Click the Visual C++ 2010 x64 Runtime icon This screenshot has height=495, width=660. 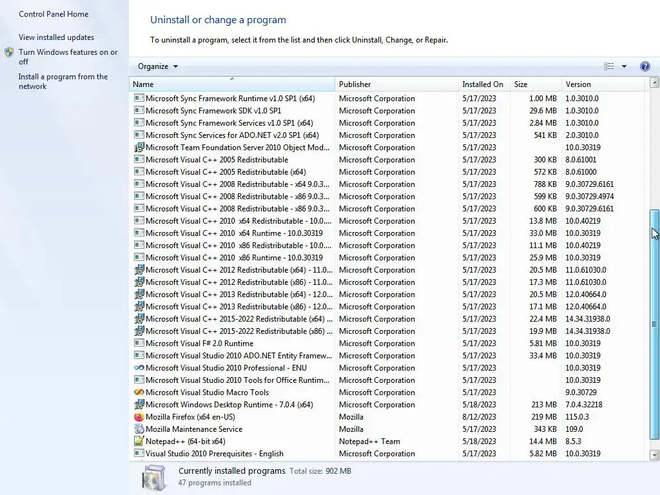(x=139, y=233)
